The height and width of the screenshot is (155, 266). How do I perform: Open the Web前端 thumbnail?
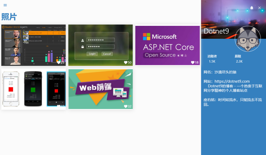(x=100, y=89)
